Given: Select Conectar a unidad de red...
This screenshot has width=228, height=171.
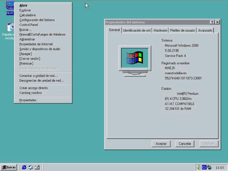Looking at the screenshot, I should pyautogui.click(x=43, y=76).
